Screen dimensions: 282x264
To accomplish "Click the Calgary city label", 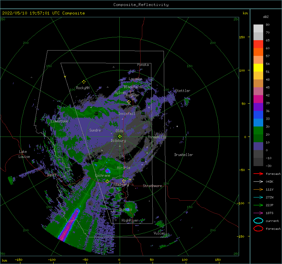I will 122,185.
